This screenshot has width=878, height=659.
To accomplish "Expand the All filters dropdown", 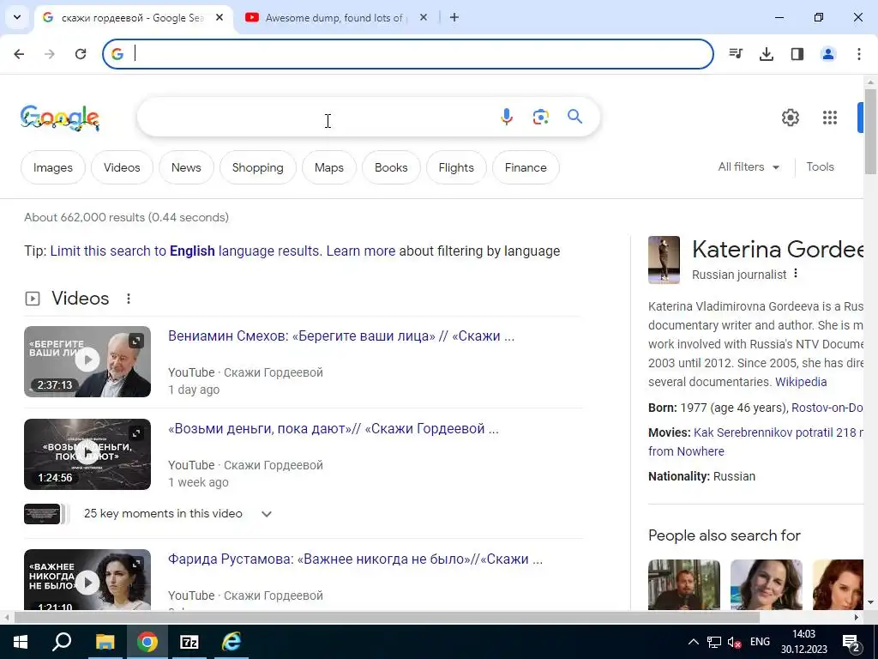I will coord(749,167).
